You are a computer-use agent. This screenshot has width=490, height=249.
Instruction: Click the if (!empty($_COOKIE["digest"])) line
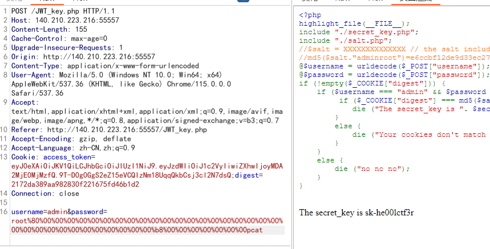(372, 83)
